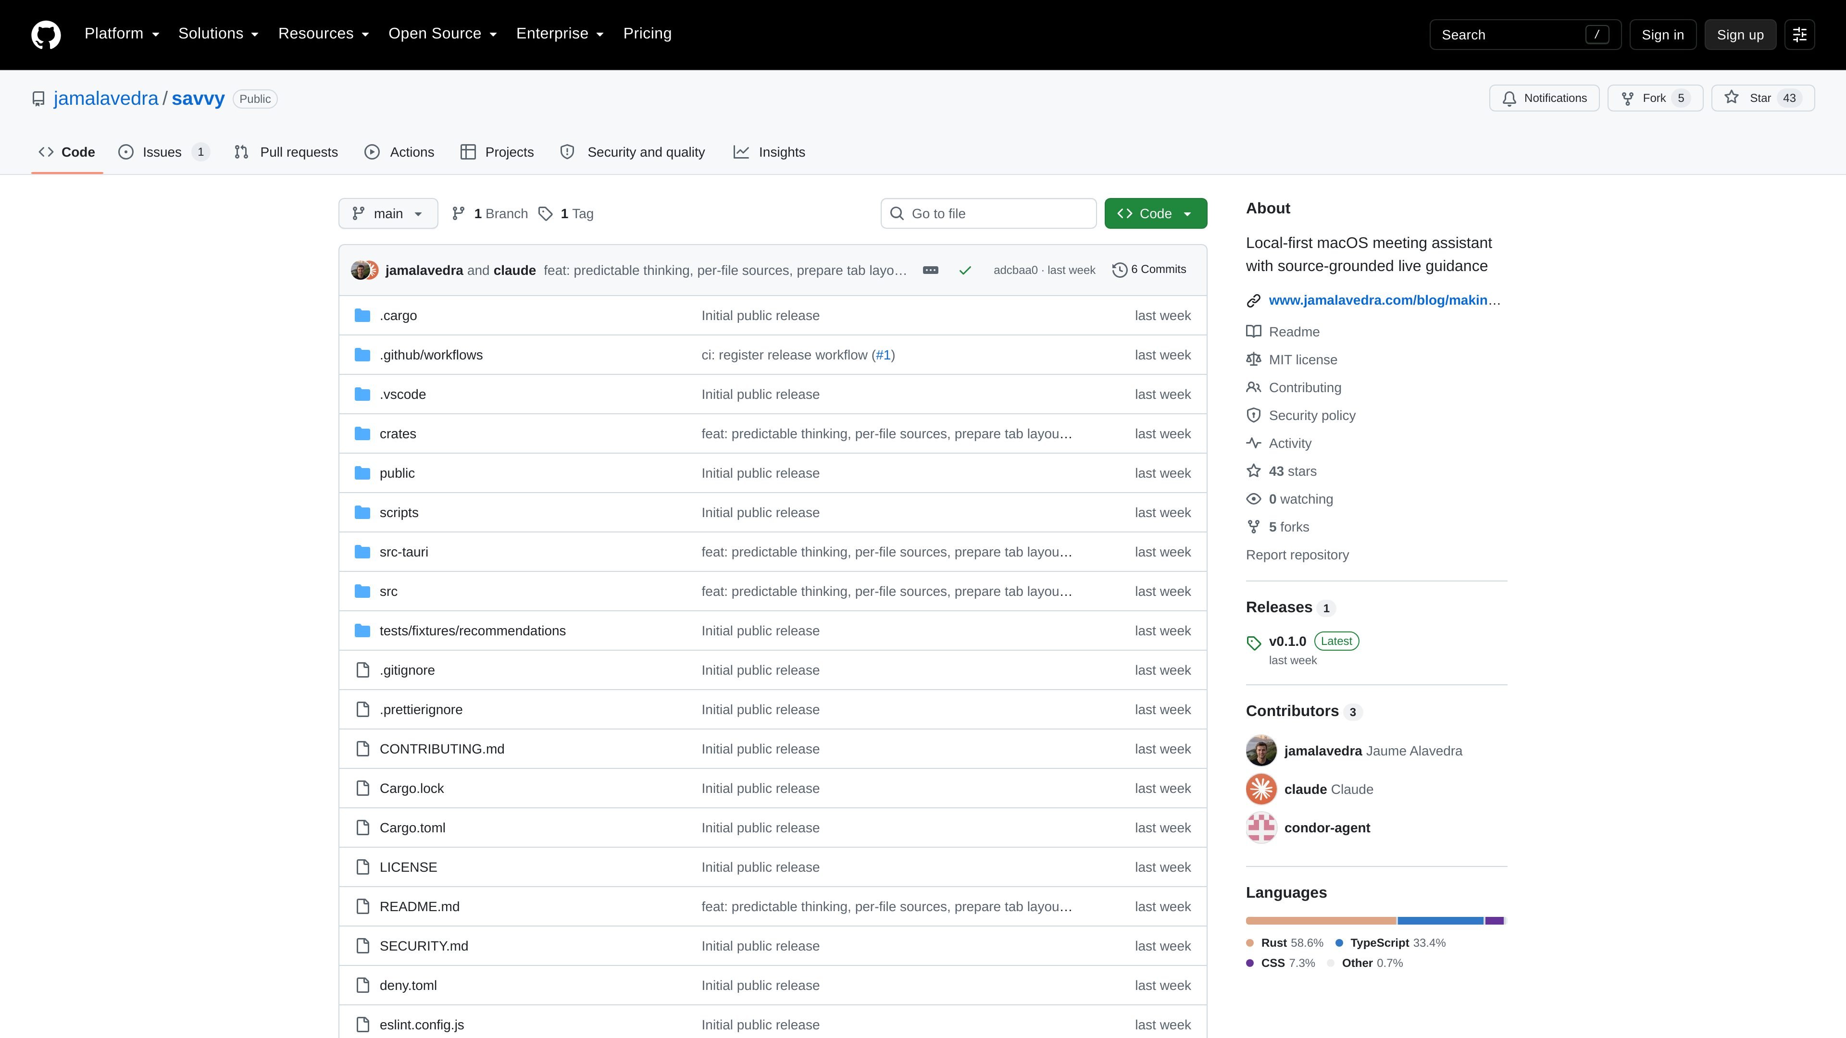Check the green commit status checkmark

coord(965,270)
